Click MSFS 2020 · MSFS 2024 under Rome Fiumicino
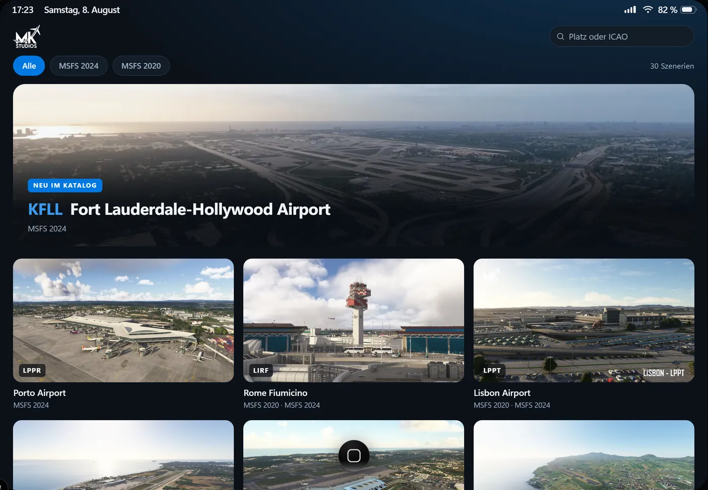 282,405
